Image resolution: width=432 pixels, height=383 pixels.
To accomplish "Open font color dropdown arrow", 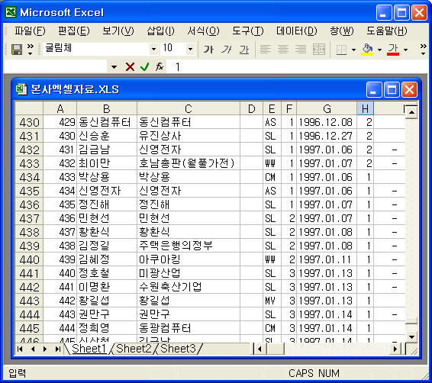I will pos(405,50).
